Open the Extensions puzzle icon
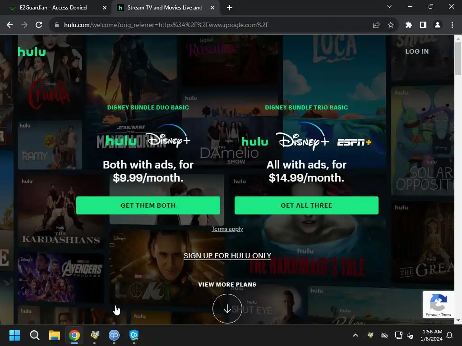The width and height of the screenshot is (462, 346). [x=409, y=25]
